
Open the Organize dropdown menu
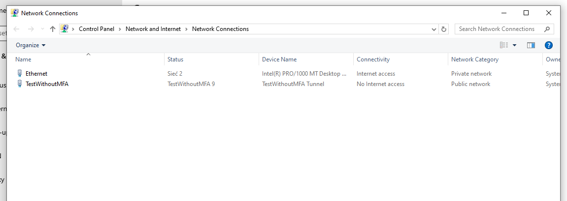[x=31, y=45]
